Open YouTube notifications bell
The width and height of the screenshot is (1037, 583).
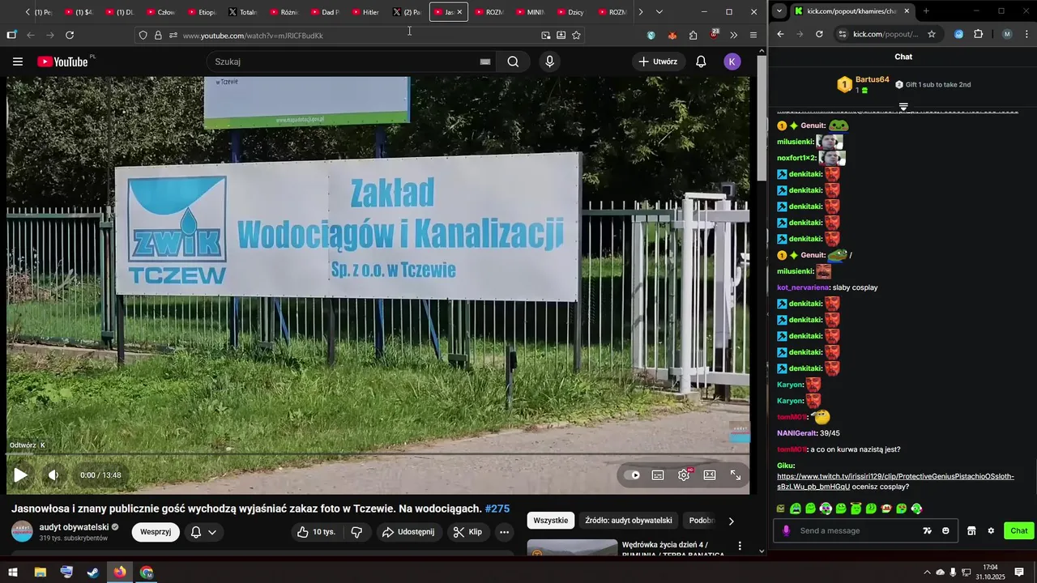click(701, 62)
